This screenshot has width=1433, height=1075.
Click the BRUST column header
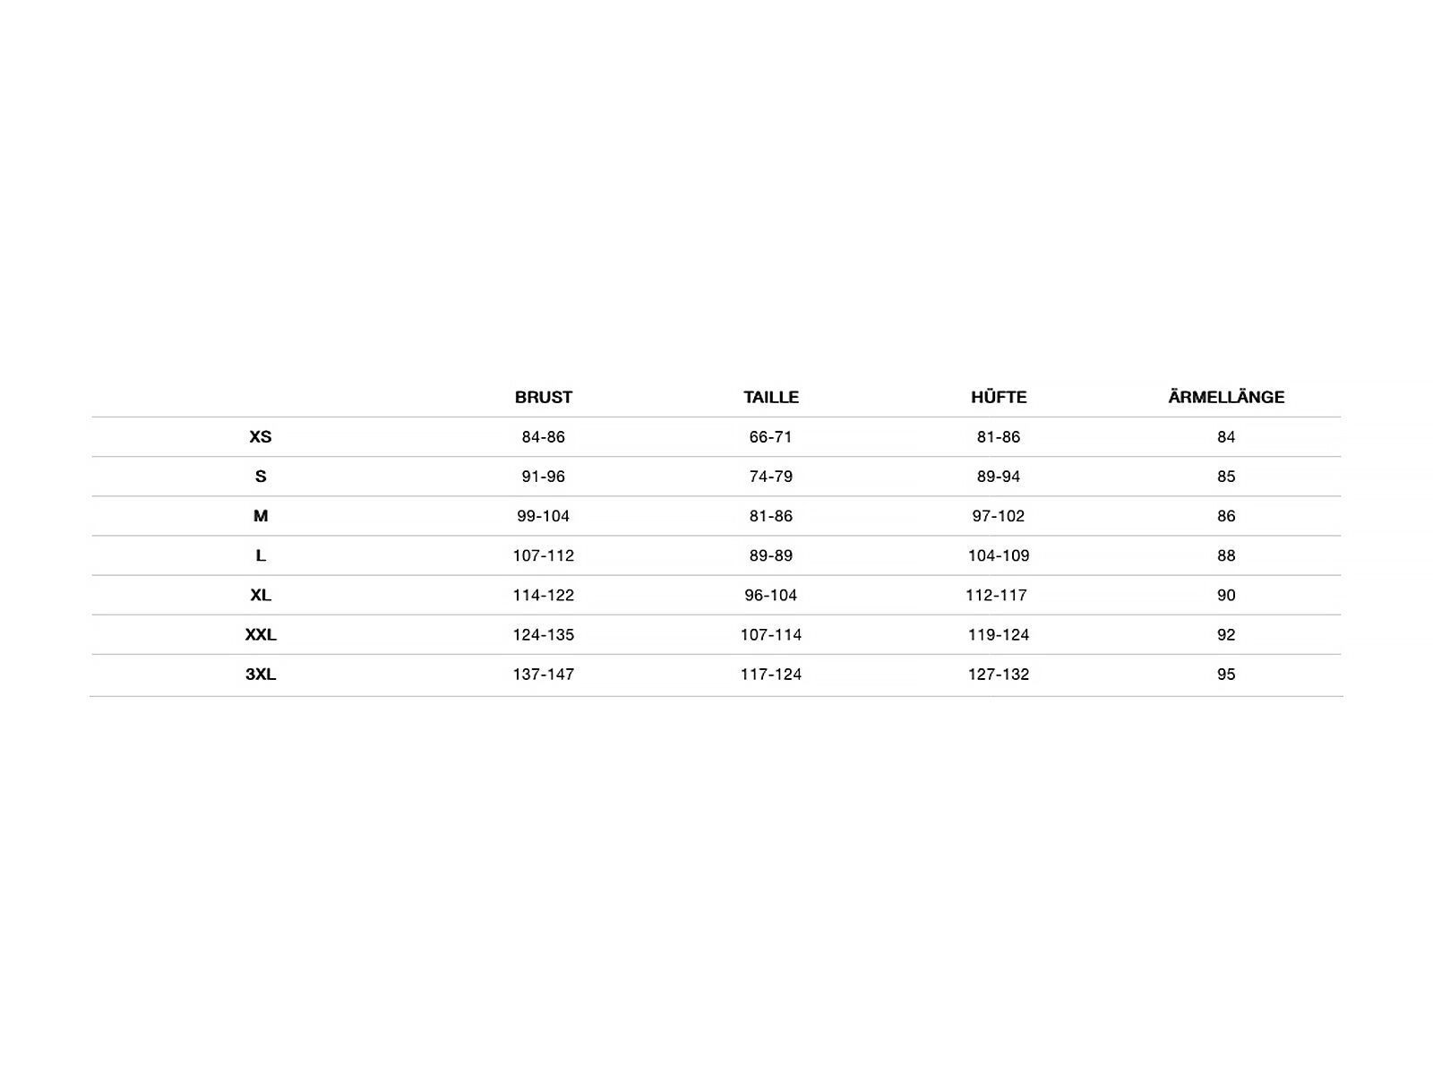(543, 397)
